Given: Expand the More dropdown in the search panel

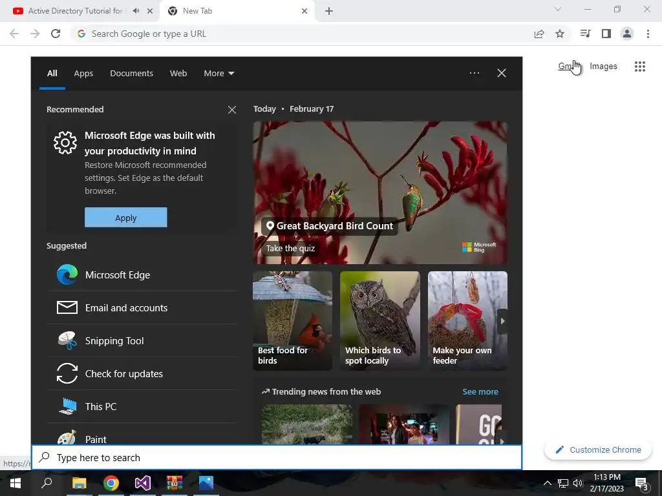Looking at the screenshot, I should 219,74.
